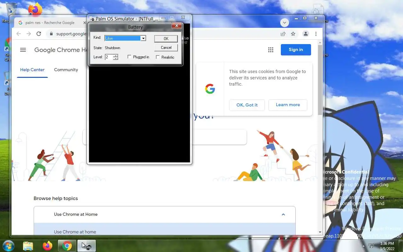403x252 pixels.
Task: Open Firefox from the taskbar
Action: tap(48, 246)
